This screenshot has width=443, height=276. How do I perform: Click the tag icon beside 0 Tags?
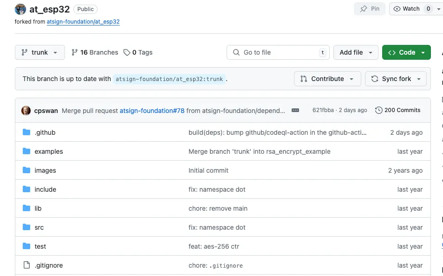point(127,52)
